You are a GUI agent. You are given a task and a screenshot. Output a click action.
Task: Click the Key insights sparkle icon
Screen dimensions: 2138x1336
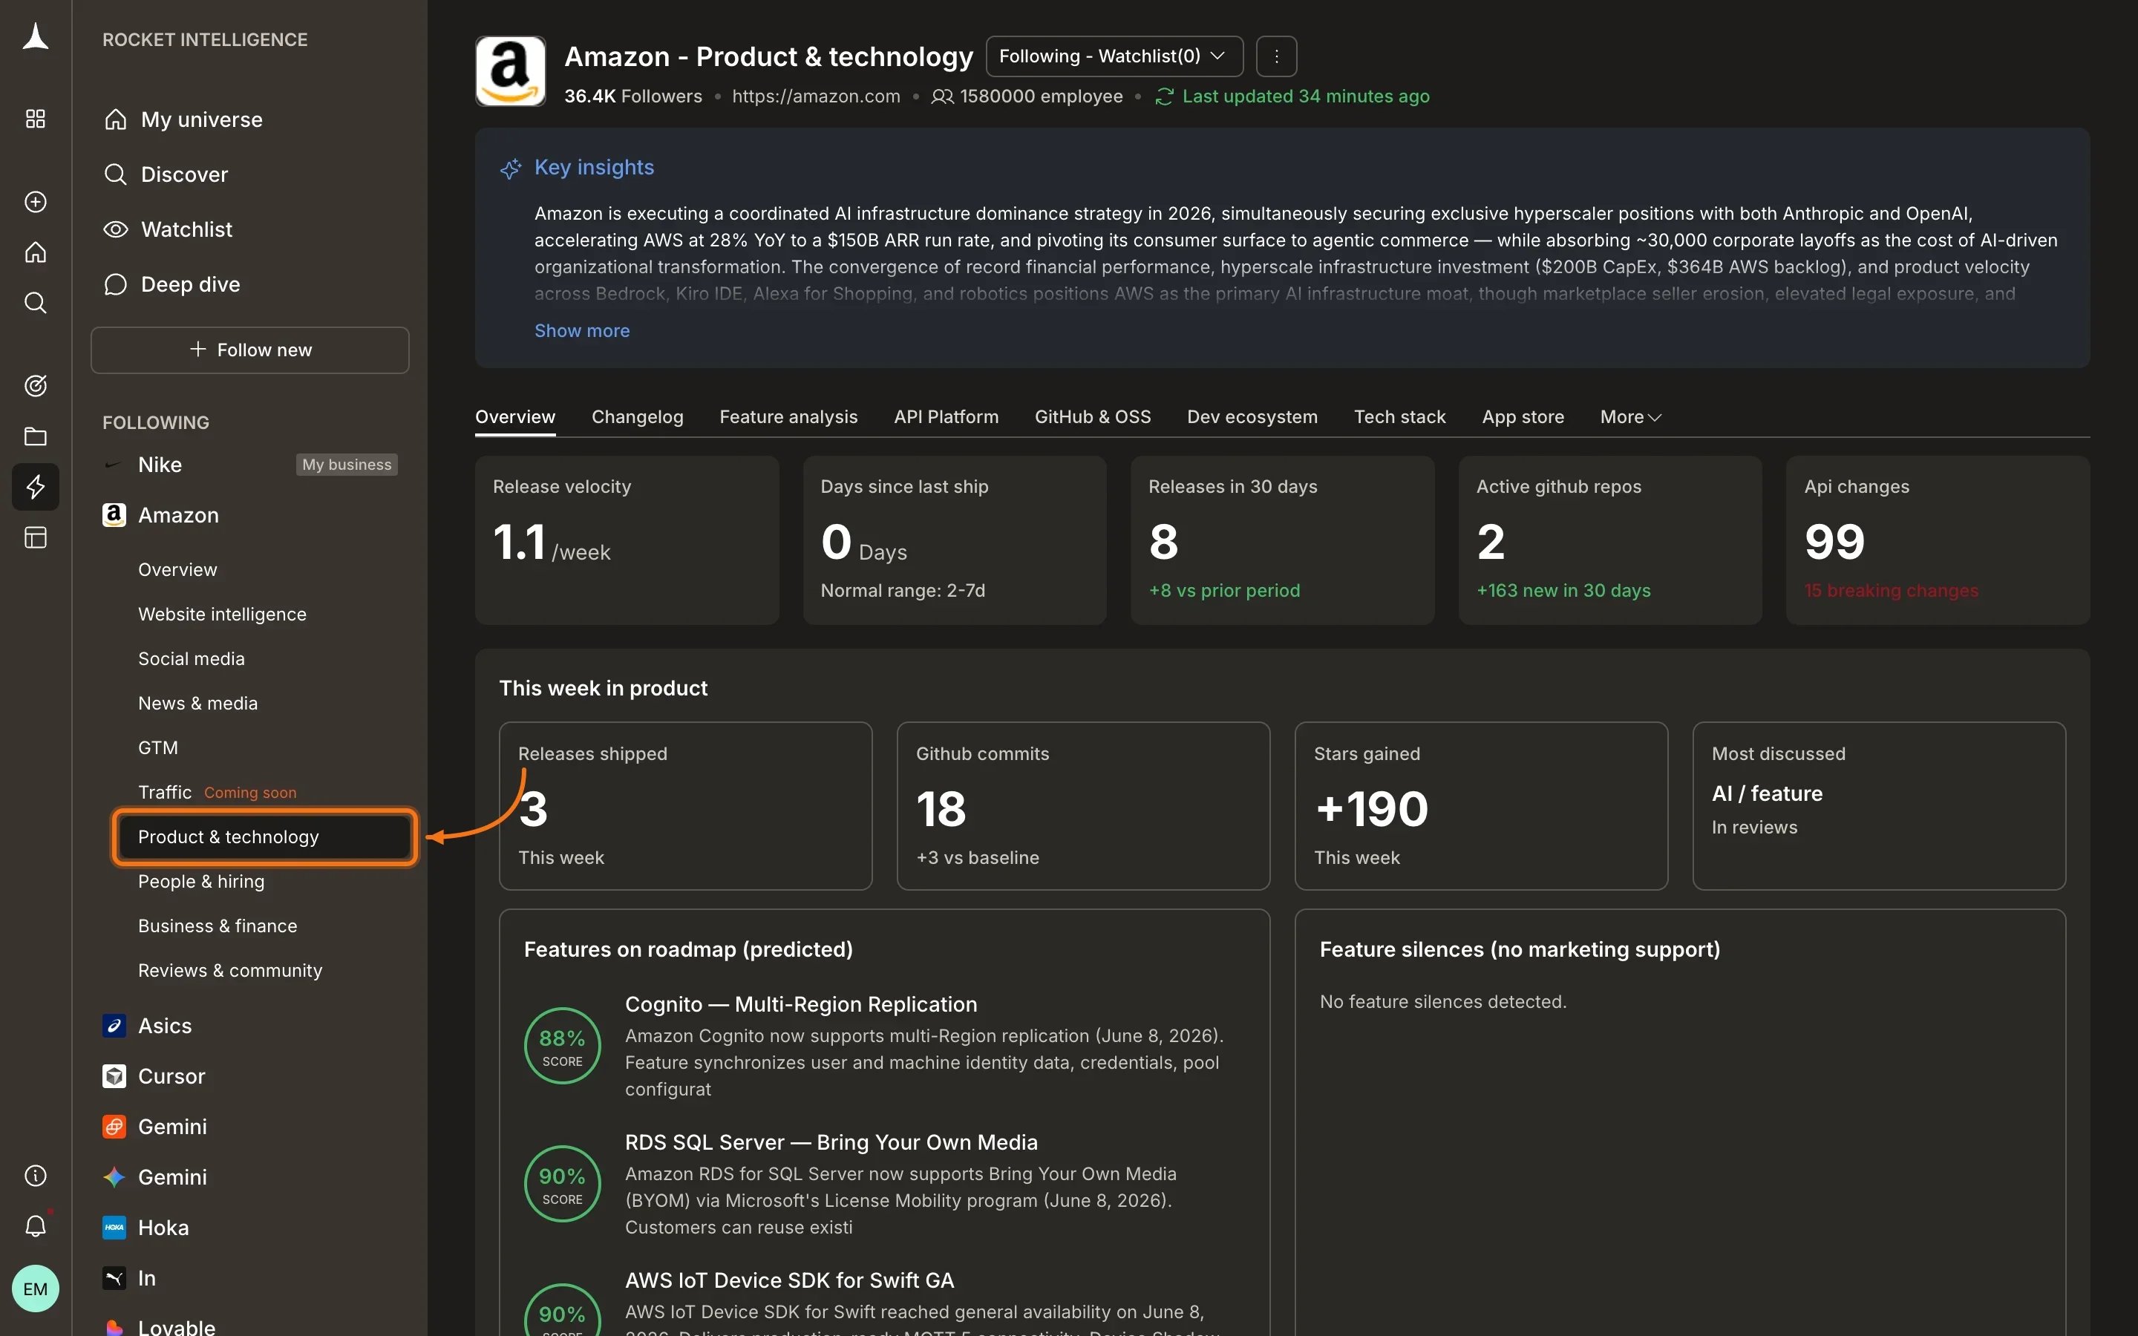[511, 168]
